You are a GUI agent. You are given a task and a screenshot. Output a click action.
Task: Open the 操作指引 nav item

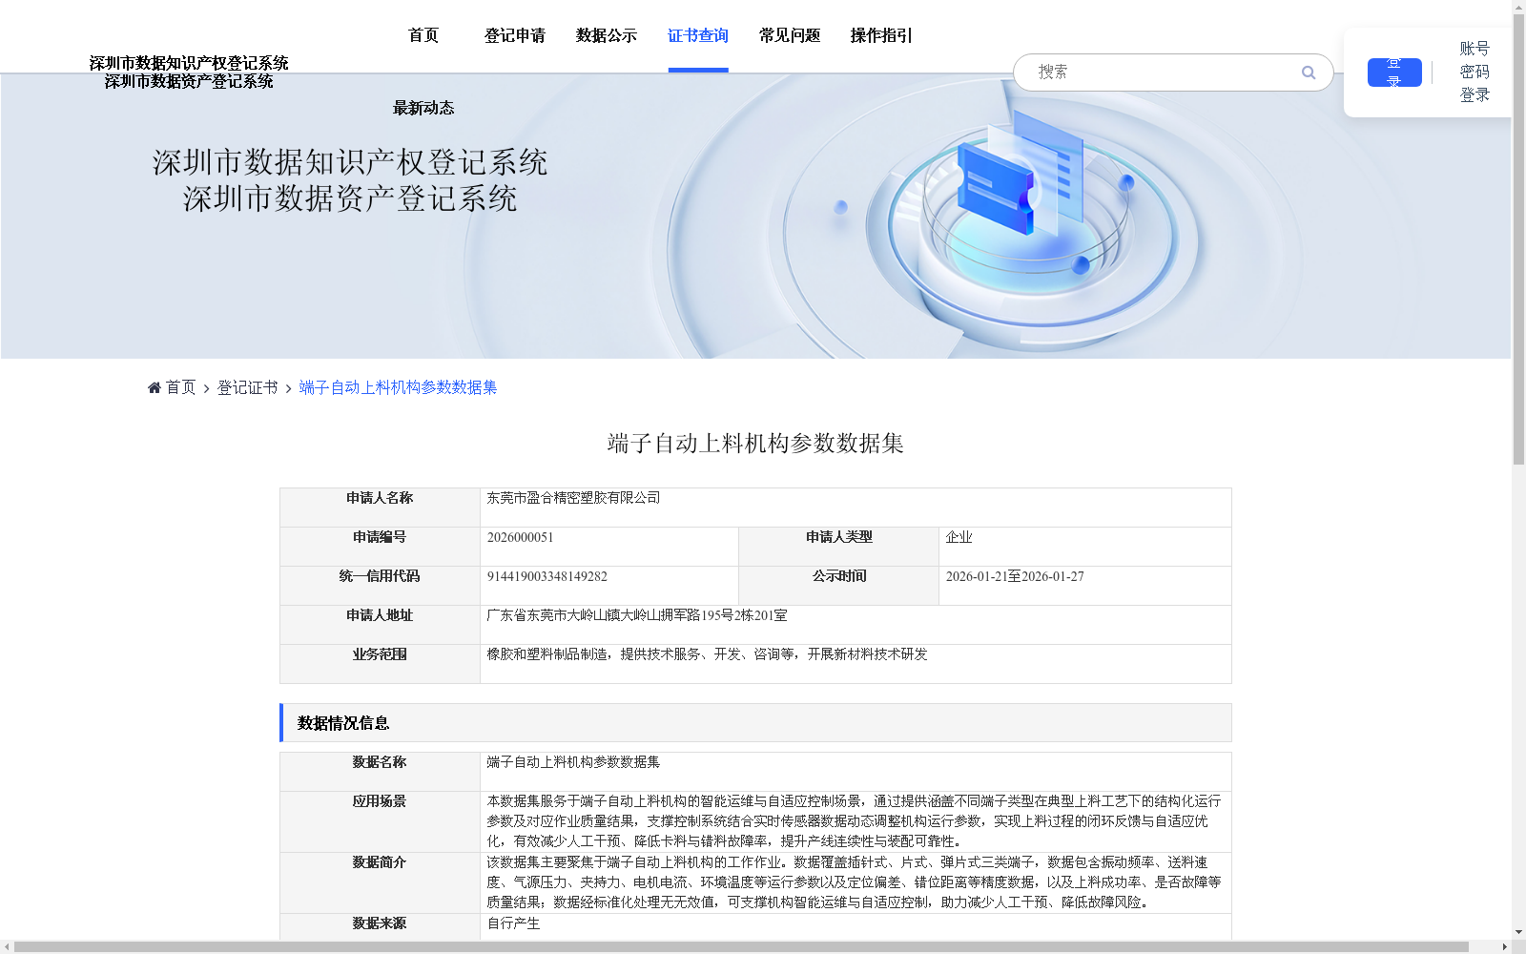pos(881,35)
